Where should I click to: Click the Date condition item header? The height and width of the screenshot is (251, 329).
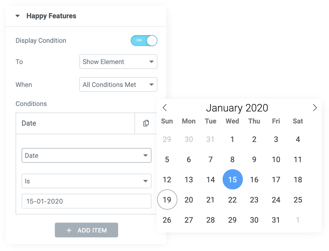[x=75, y=123]
